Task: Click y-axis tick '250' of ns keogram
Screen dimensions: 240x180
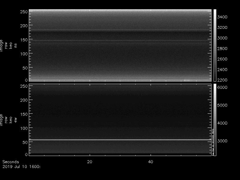Action: point(24,12)
